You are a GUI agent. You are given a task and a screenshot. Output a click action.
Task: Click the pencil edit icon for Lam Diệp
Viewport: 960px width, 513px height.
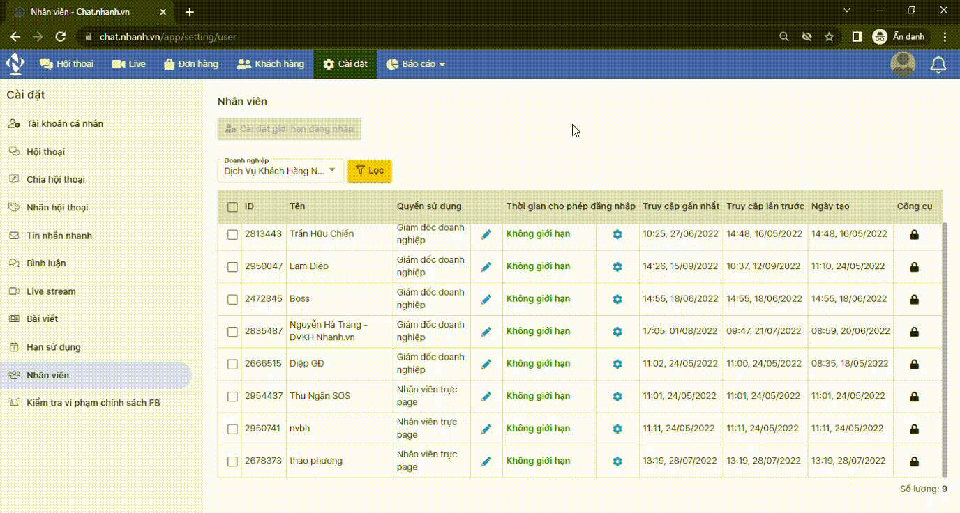click(x=486, y=267)
